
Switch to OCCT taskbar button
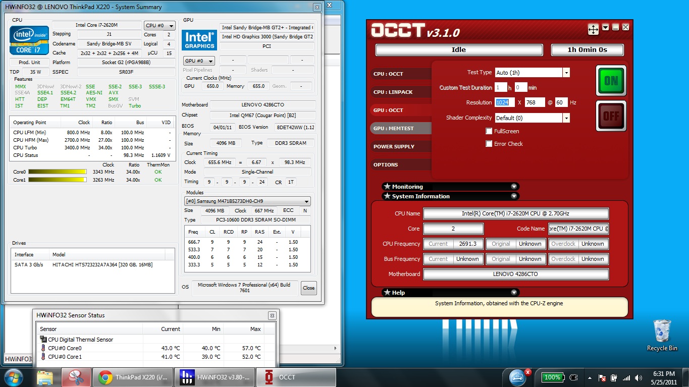[296, 377]
